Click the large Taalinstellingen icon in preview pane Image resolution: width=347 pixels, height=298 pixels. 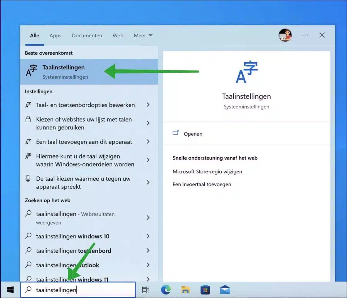point(246,72)
